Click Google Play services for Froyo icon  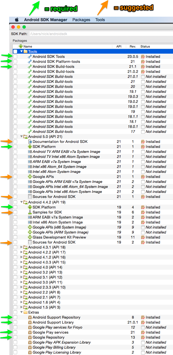pos(30,327)
